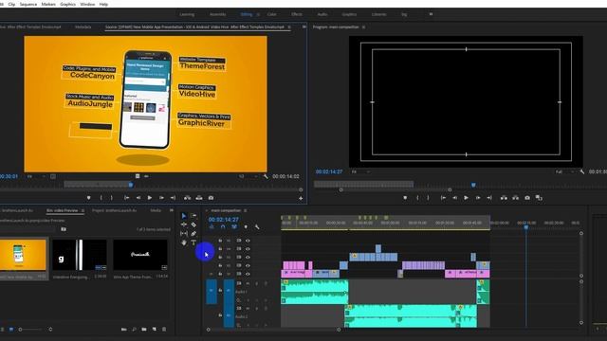Click Overwrite button in Source monitor
This screenshot has width=607, height=341.
click(x=199, y=198)
